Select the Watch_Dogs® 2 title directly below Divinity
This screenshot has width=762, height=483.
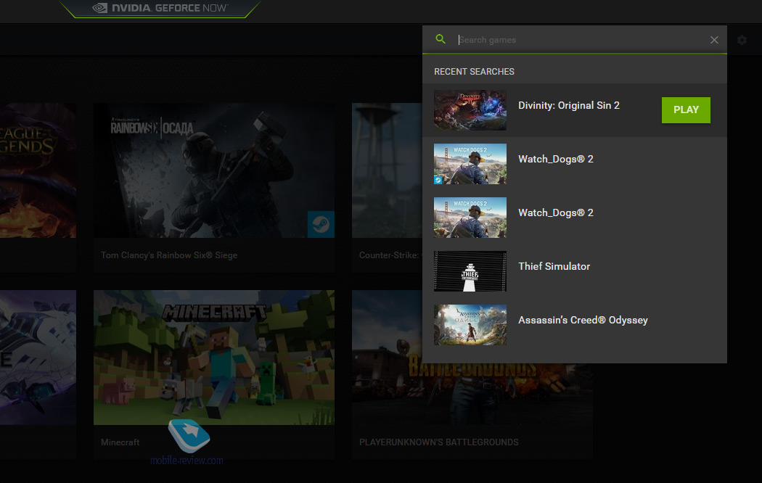click(x=555, y=160)
